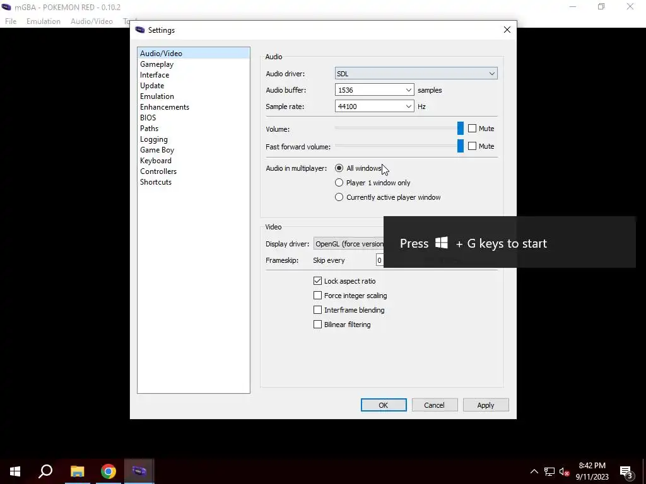Select Interface settings category

click(194, 74)
